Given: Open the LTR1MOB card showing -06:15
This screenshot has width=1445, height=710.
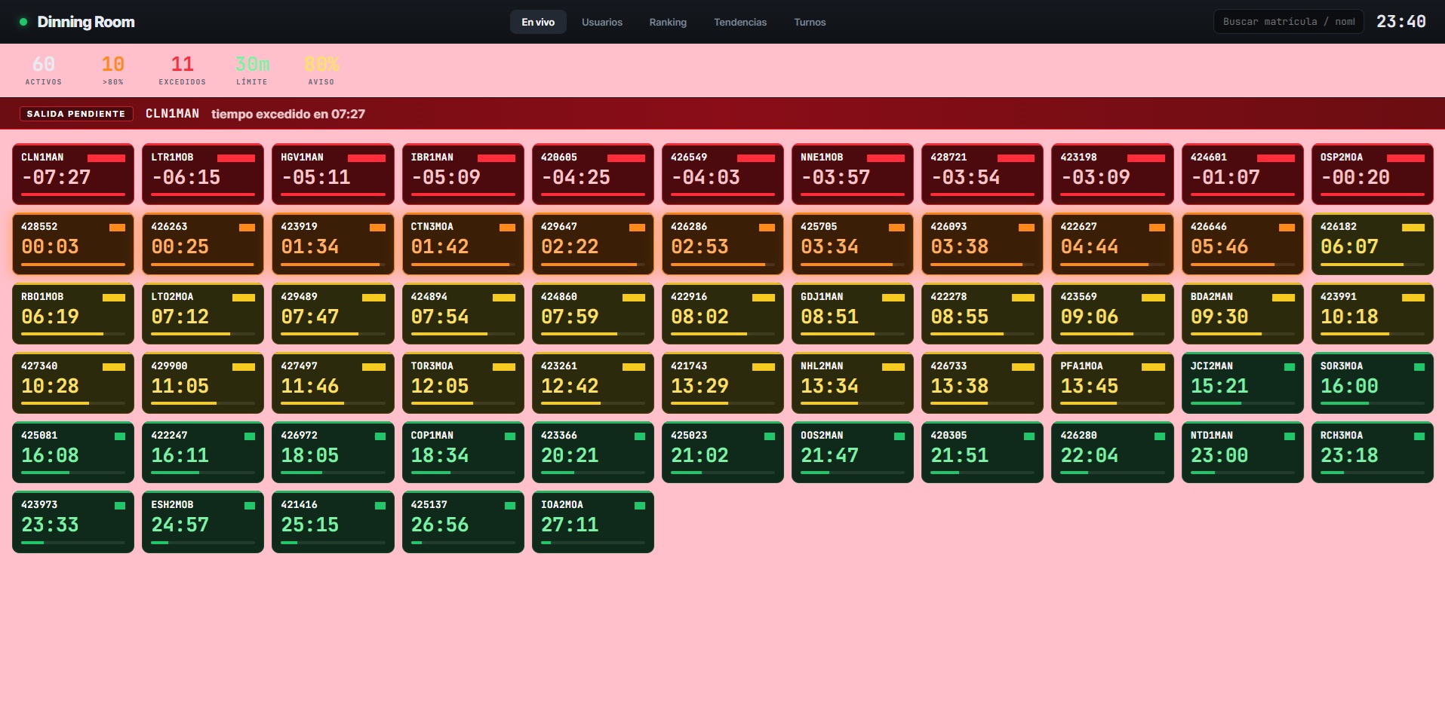Looking at the screenshot, I should click(203, 174).
